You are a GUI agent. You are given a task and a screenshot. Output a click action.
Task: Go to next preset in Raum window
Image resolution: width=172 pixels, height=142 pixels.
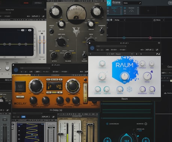coord(102,50)
